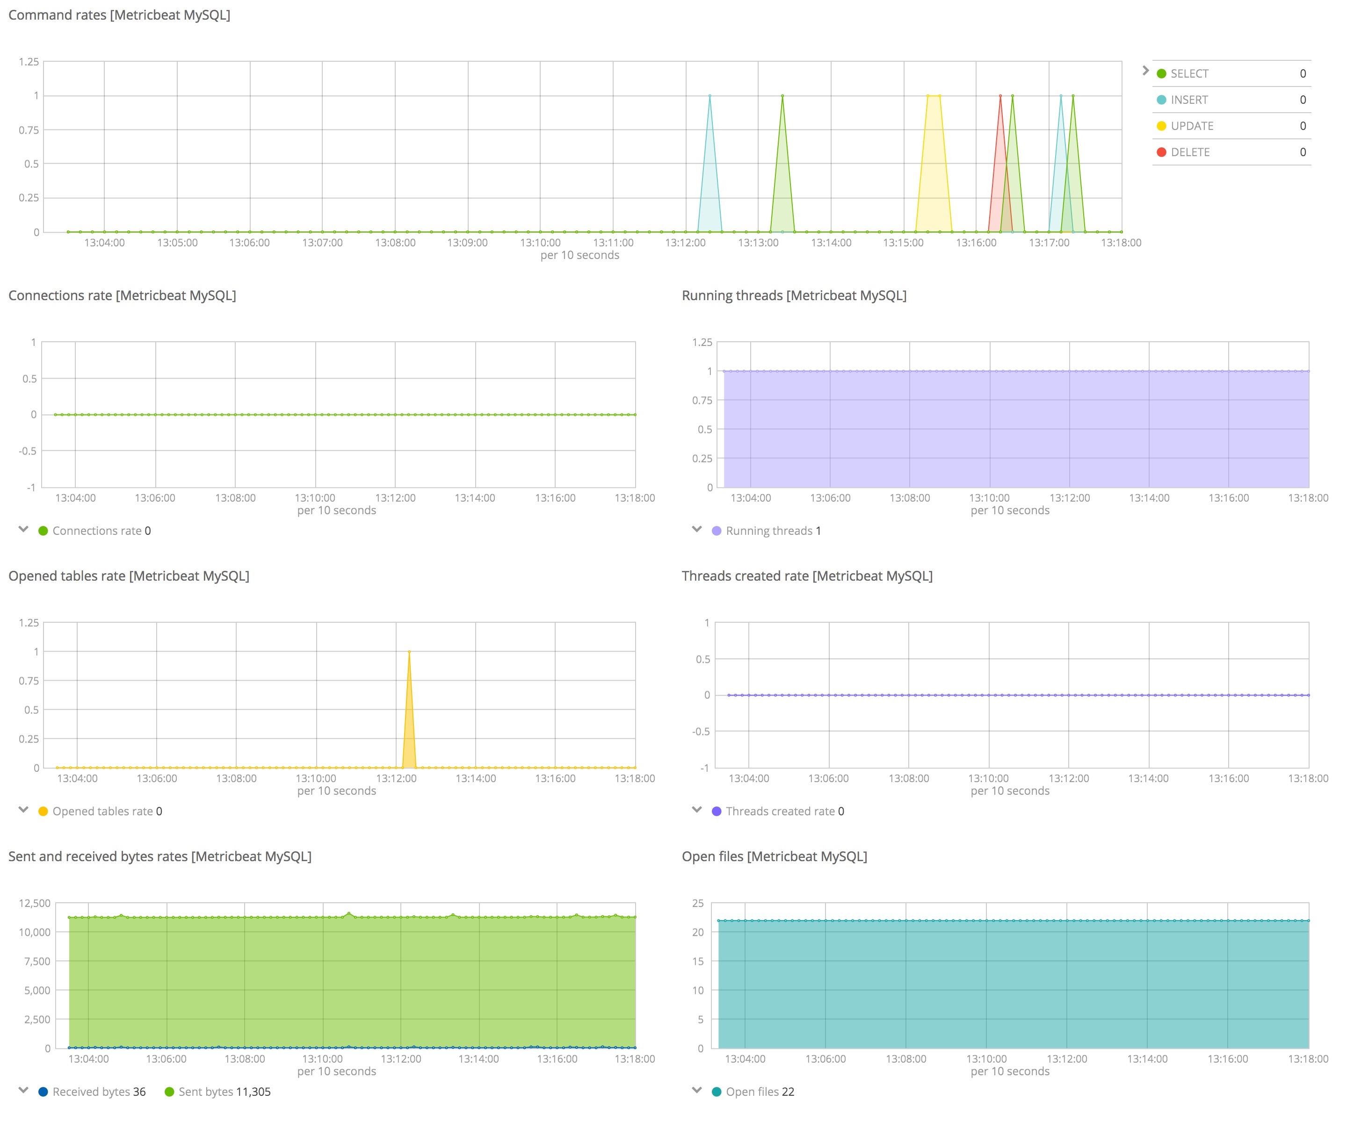
Task: Expand the Running threads legend chevron
Action: click(x=697, y=529)
